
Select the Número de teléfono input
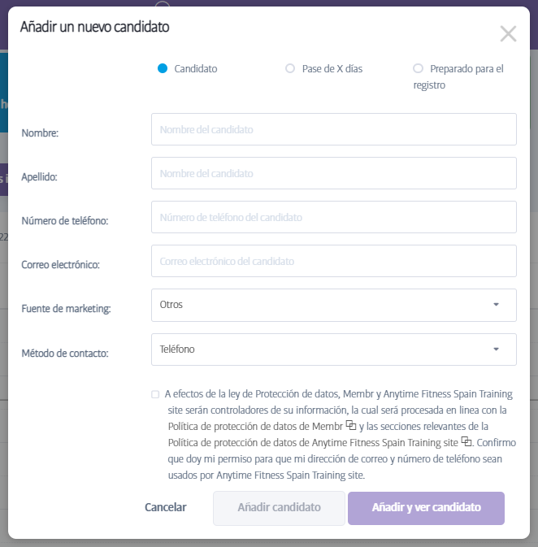pyautogui.click(x=333, y=217)
